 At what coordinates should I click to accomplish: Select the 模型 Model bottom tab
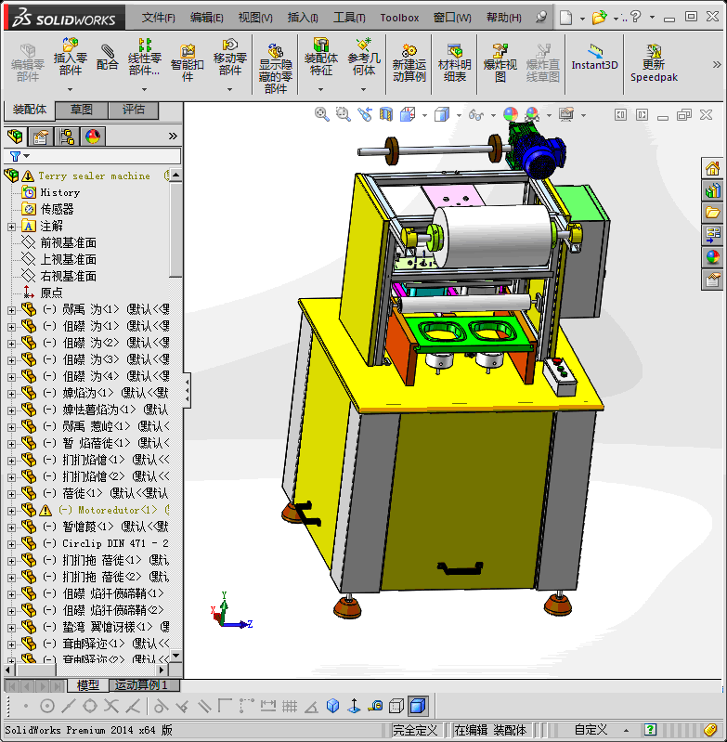click(x=88, y=685)
